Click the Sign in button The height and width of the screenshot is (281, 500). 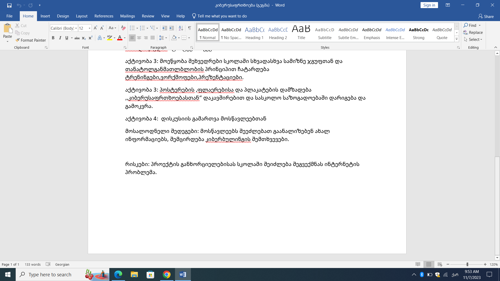coord(429,5)
